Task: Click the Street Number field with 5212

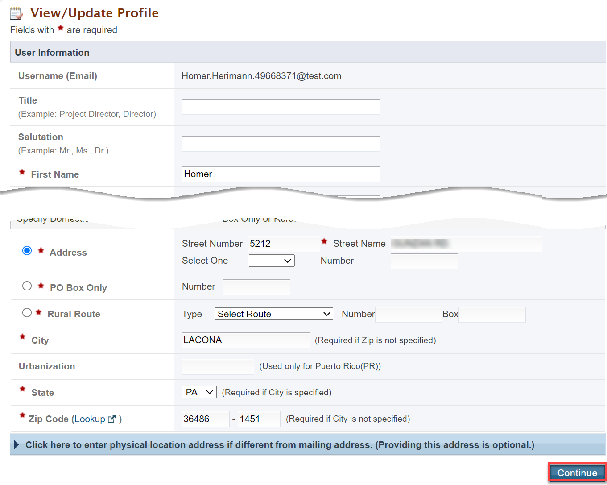Action: 284,244
